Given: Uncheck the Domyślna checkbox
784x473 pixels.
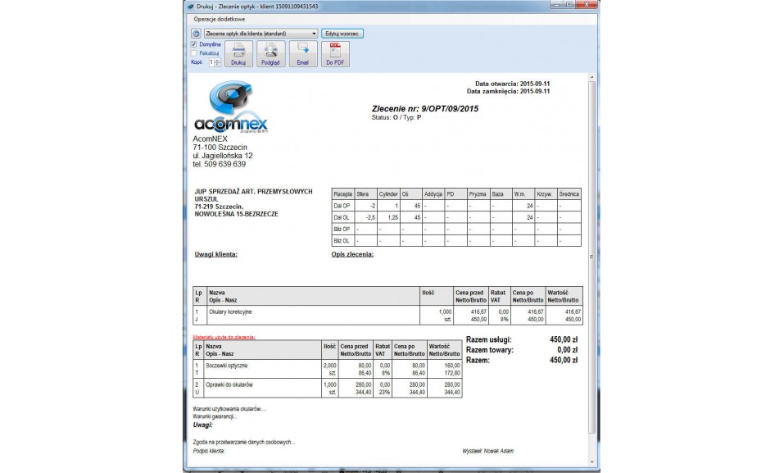Looking at the screenshot, I should click(x=194, y=43).
